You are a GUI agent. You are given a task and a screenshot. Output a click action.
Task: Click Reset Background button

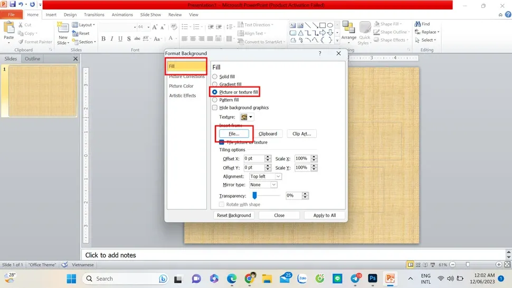(234, 215)
